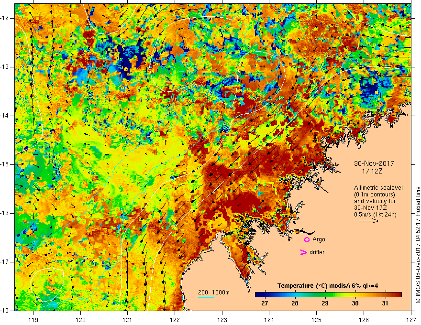Click the 'drifter' legend label

pos(317,252)
